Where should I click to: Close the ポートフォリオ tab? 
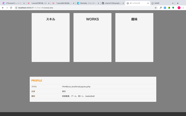(x=148, y=3)
